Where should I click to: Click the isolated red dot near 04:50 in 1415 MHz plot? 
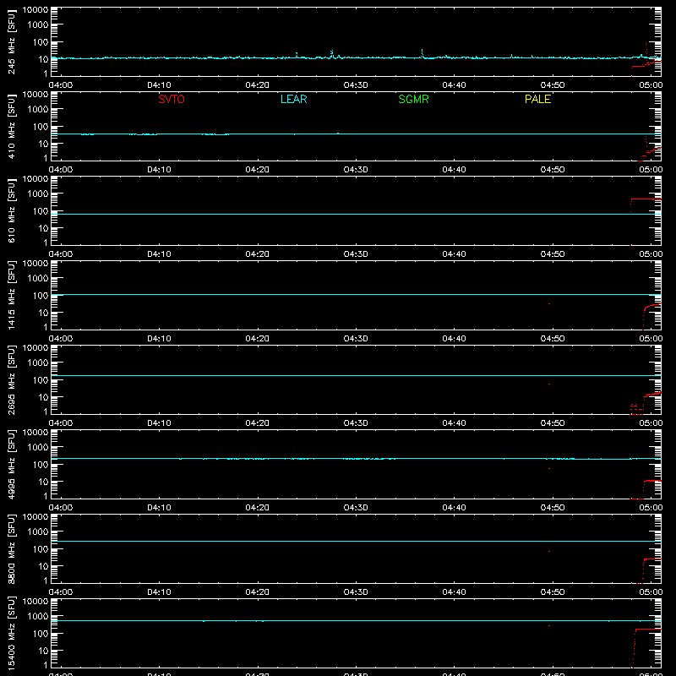coord(548,304)
